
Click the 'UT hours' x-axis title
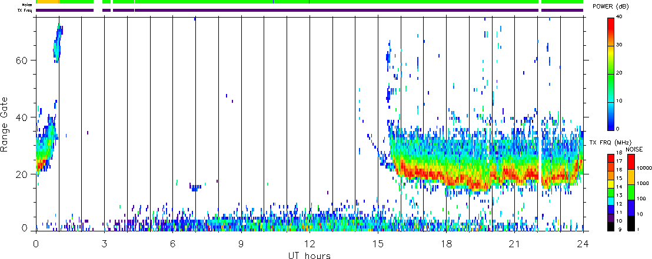[310, 255]
